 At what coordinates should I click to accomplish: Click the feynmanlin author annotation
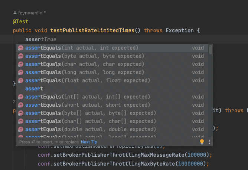(30, 13)
